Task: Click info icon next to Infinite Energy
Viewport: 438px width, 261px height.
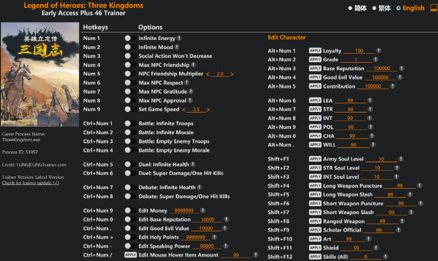Action: (x=179, y=38)
